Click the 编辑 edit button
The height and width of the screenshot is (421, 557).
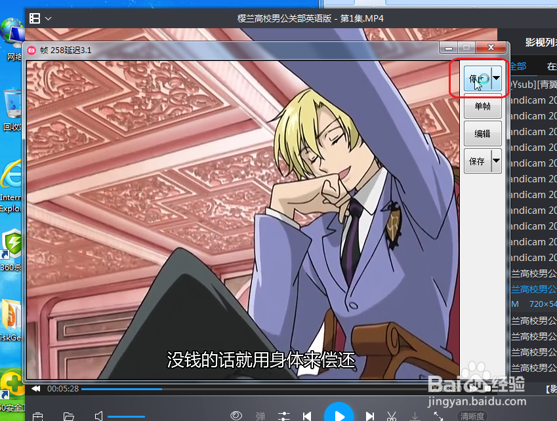pyautogui.click(x=482, y=134)
